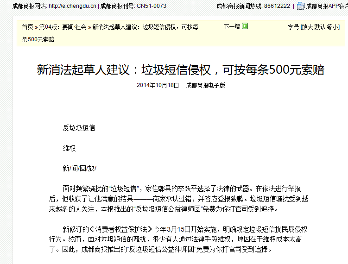Click the article title in the breadcrumb
348x264 pixels.
pos(146,27)
